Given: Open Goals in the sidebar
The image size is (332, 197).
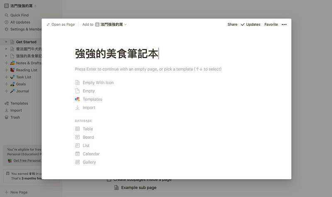Looking at the screenshot, I should coord(21,84).
